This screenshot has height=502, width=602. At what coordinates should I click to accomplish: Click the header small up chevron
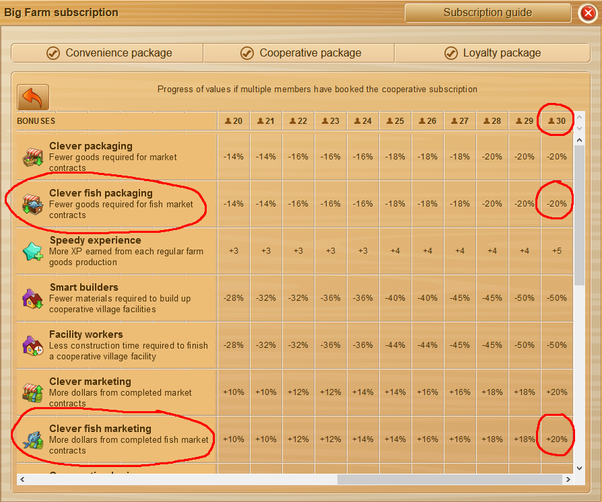[x=579, y=116]
